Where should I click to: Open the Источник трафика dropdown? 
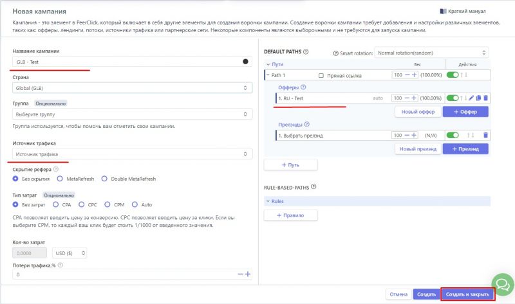(132, 154)
